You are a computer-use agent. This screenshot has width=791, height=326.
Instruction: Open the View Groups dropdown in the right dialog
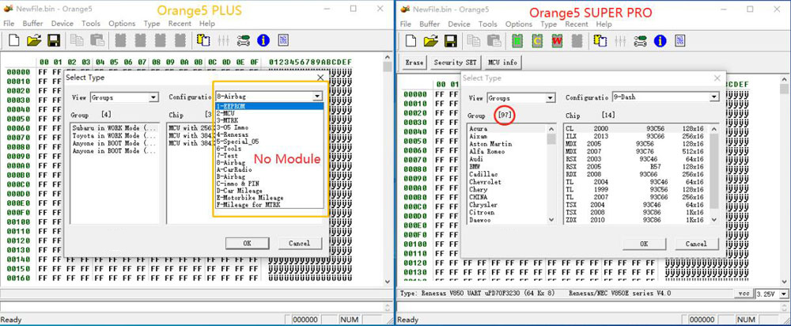[x=550, y=97]
